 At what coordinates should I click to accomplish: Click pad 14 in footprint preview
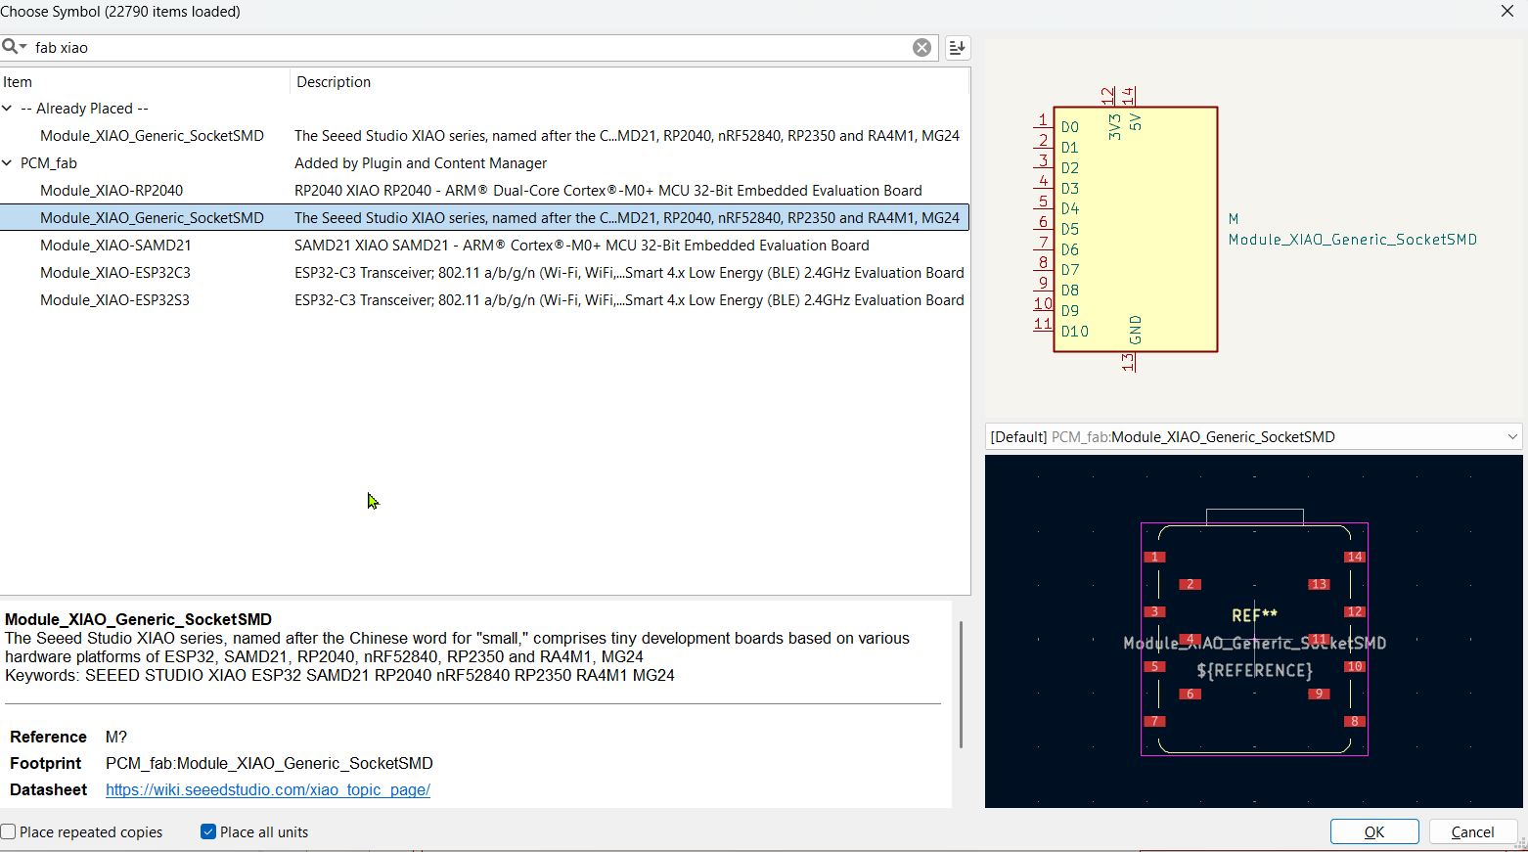(1354, 557)
